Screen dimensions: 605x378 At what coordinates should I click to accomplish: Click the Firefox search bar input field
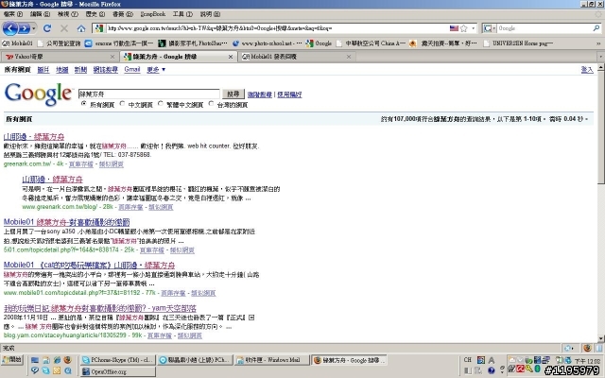click(x=544, y=28)
